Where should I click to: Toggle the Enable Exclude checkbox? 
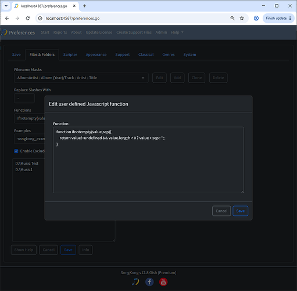tap(16, 151)
